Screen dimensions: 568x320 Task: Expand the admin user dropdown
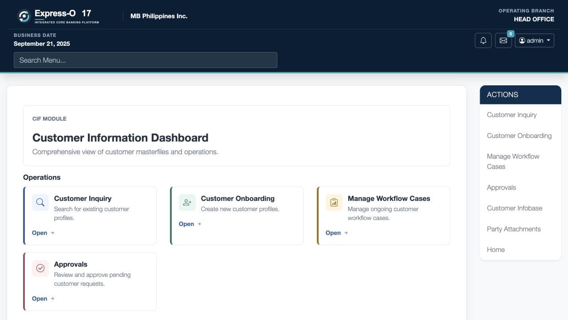(x=534, y=40)
